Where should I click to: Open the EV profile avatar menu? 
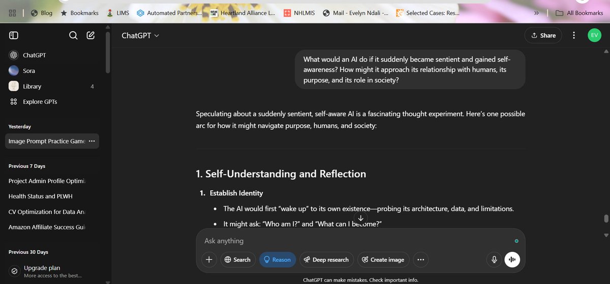point(594,35)
